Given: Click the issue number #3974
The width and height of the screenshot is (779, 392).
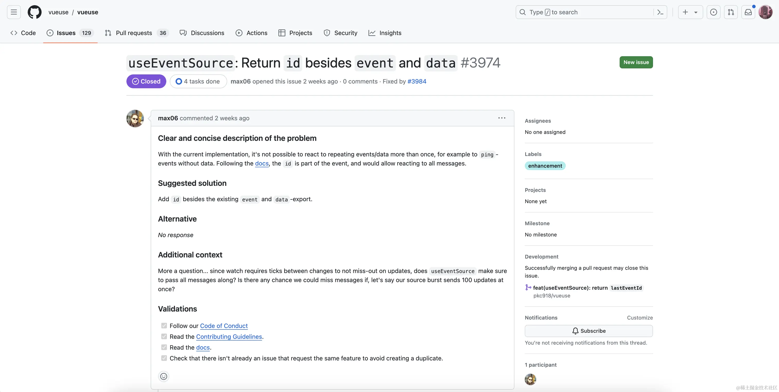Looking at the screenshot, I should 480,63.
